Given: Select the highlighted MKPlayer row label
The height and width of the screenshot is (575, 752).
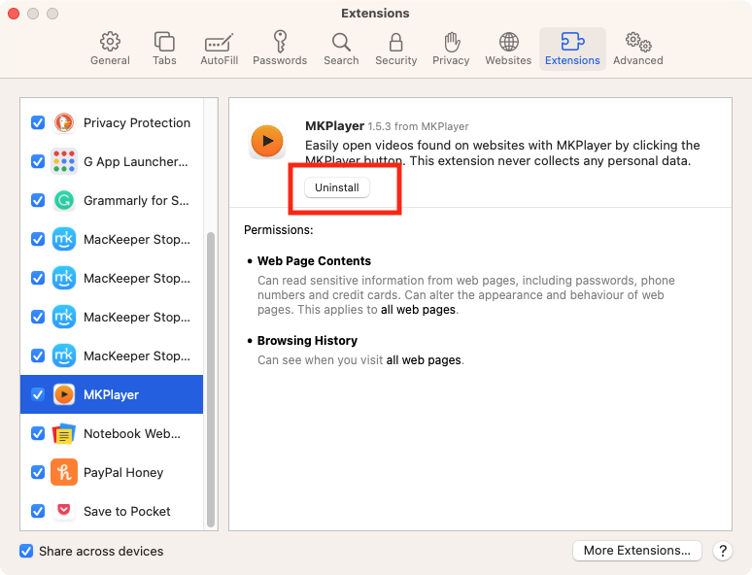Looking at the screenshot, I should click(112, 394).
